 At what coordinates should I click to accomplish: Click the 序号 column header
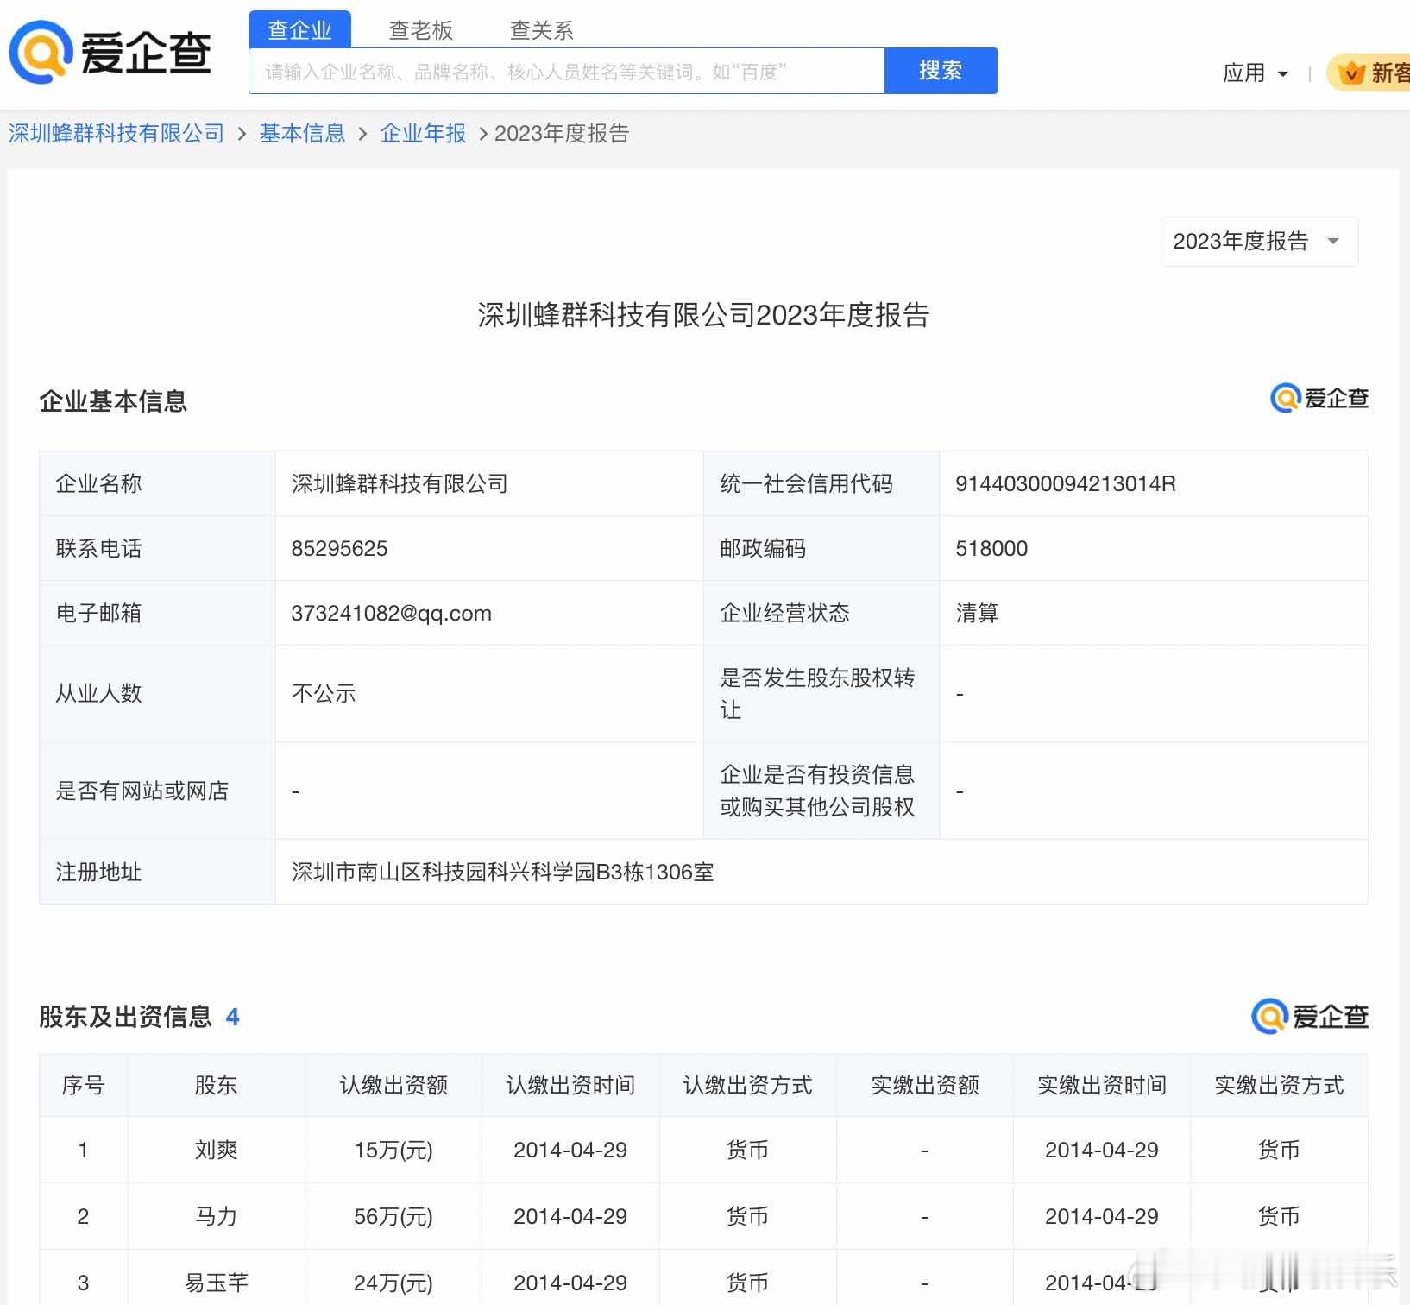coord(83,1085)
